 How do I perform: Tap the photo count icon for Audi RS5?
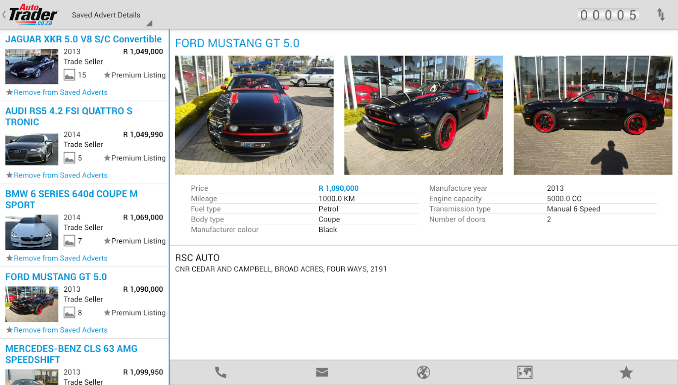coord(69,158)
